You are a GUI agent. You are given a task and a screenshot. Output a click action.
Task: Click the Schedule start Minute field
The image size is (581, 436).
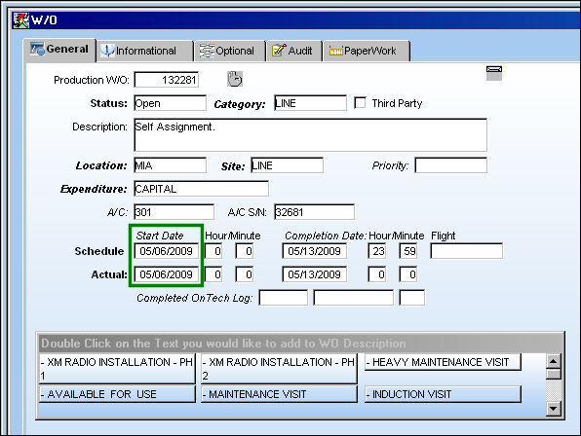coord(245,251)
